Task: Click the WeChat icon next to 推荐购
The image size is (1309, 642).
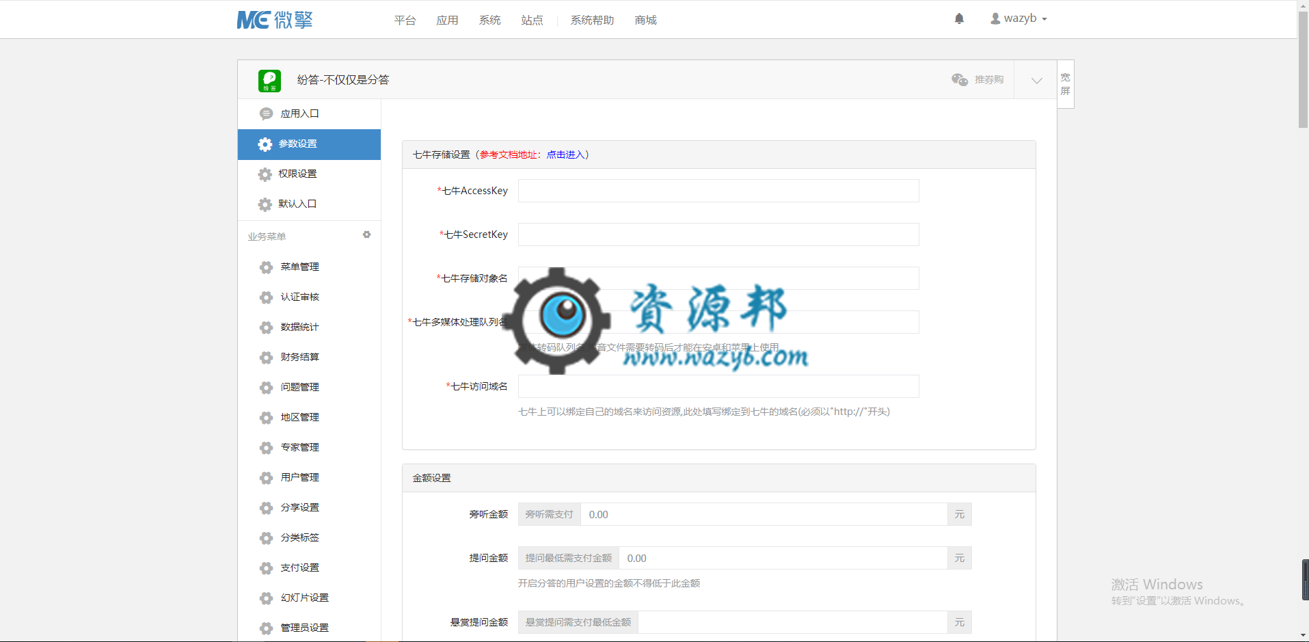Action: point(960,80)
